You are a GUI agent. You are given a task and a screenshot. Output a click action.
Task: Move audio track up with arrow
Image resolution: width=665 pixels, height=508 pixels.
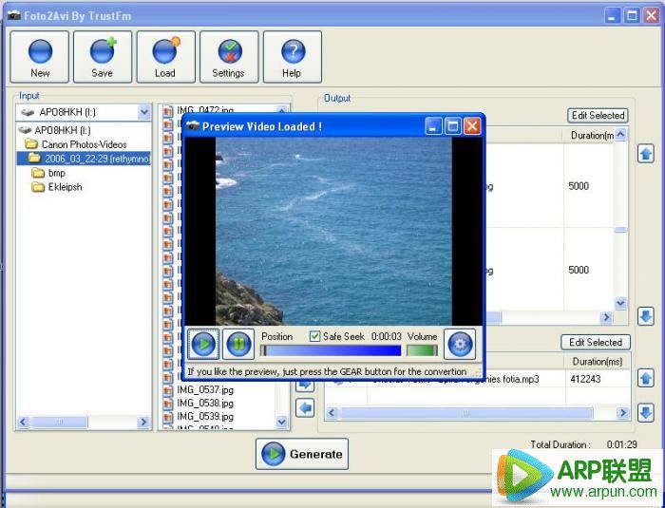tap(645, 378)
